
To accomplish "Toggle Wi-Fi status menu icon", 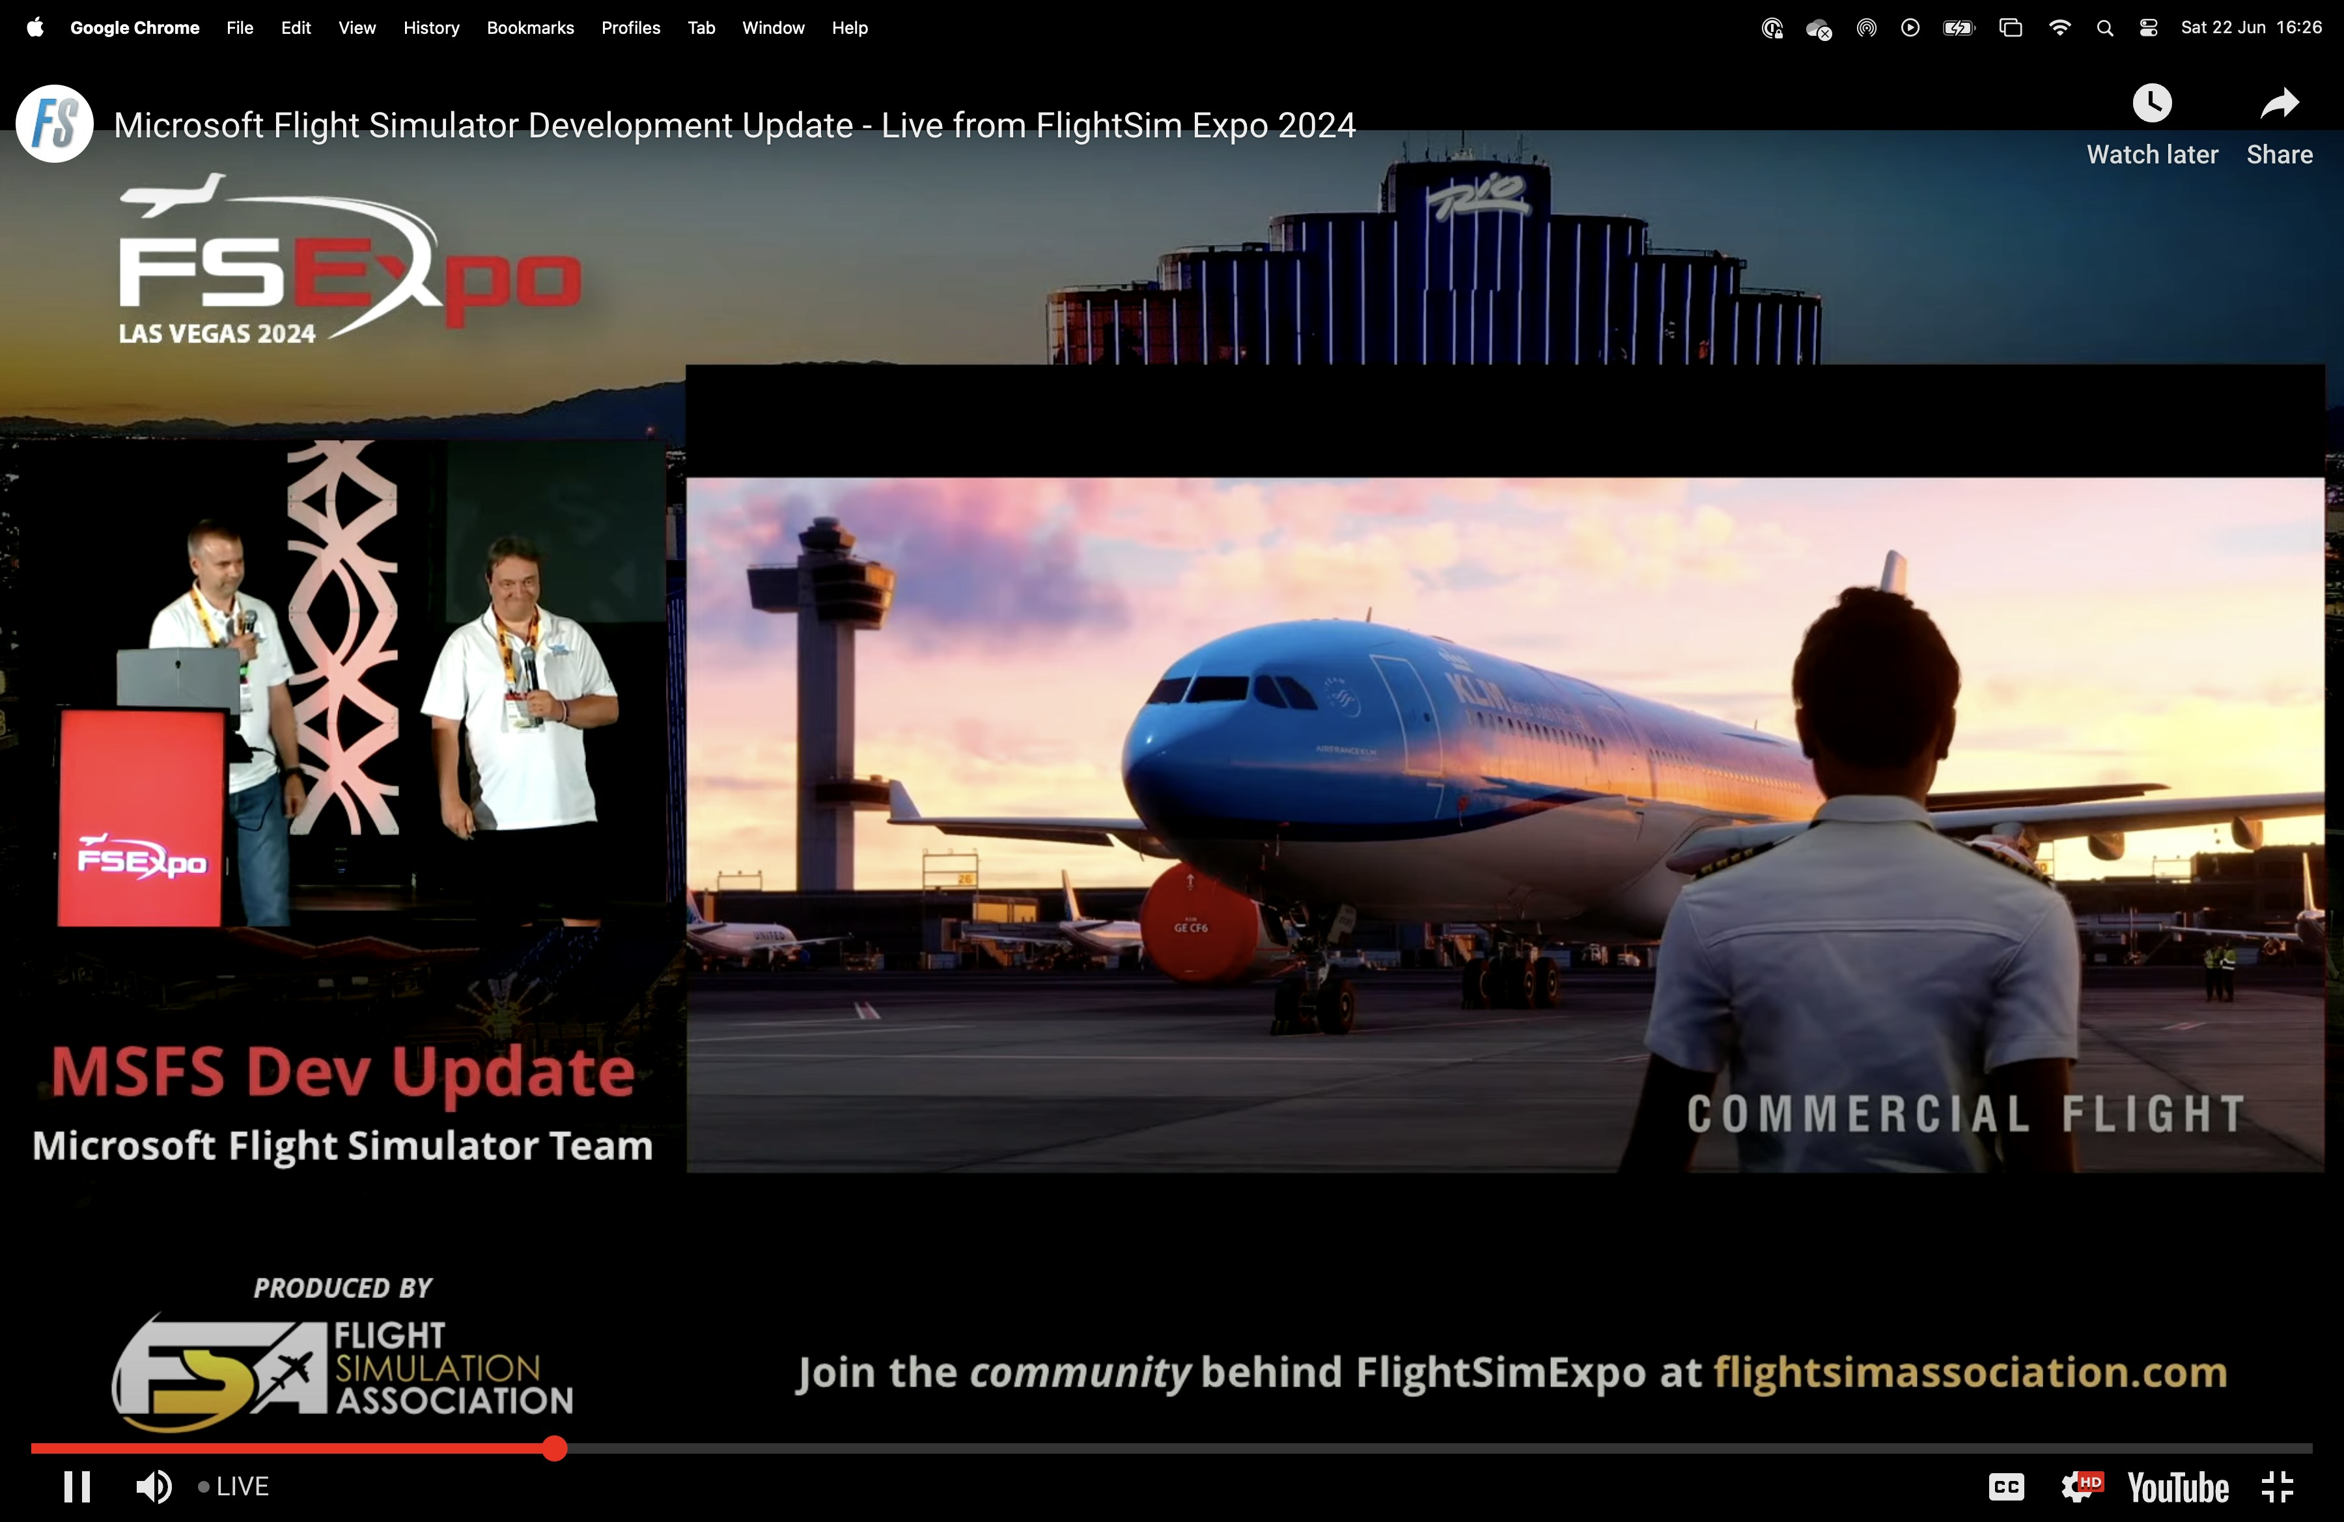I will [2058, 27].
